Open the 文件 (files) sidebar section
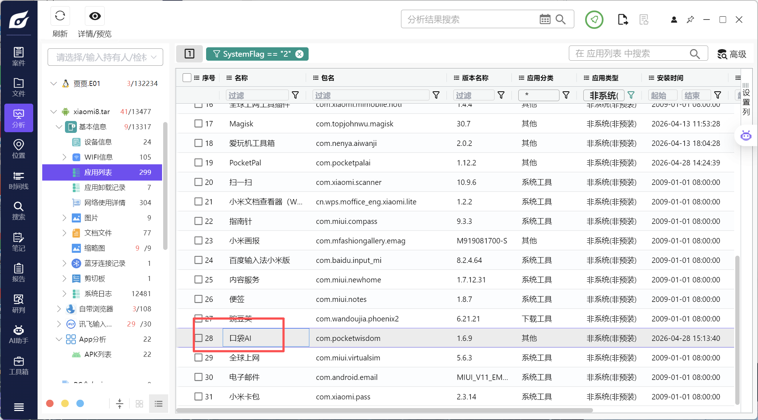 click(19, 87)
